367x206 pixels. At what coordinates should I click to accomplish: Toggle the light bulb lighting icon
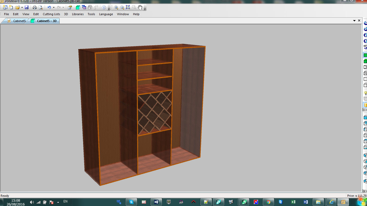click(x=365, y=93)
